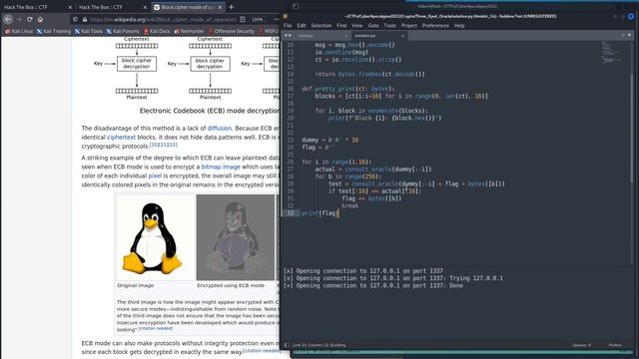Select the solution.py tab
The height and width of the screenshot is (359, 639).
point(378,36)
